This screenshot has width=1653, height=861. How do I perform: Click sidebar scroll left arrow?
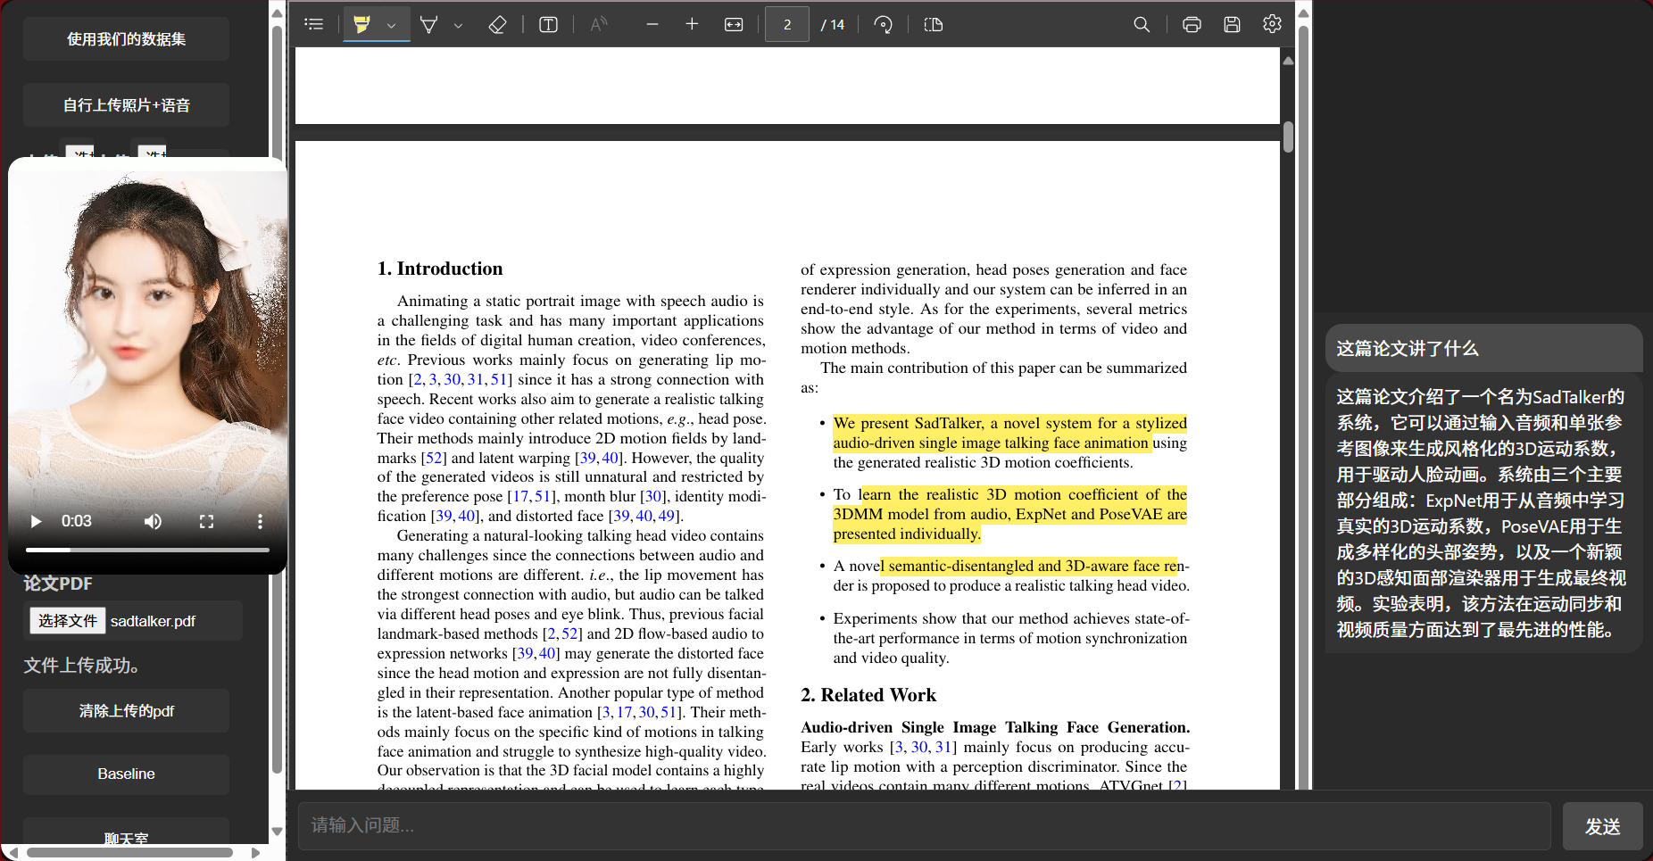coord(12,853)
